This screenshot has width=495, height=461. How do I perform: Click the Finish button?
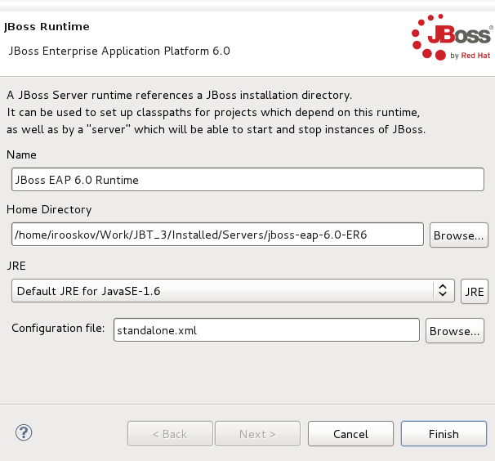coord(444,433)
